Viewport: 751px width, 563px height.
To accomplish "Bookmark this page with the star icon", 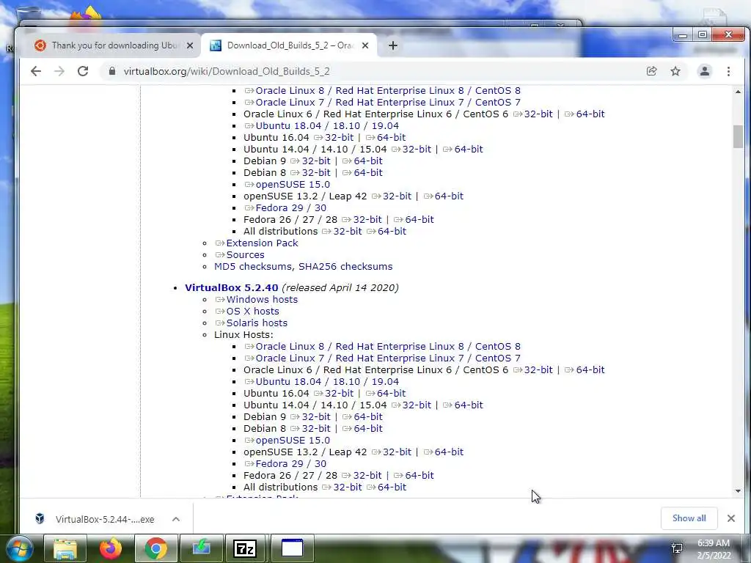I will tap(675, 71).
